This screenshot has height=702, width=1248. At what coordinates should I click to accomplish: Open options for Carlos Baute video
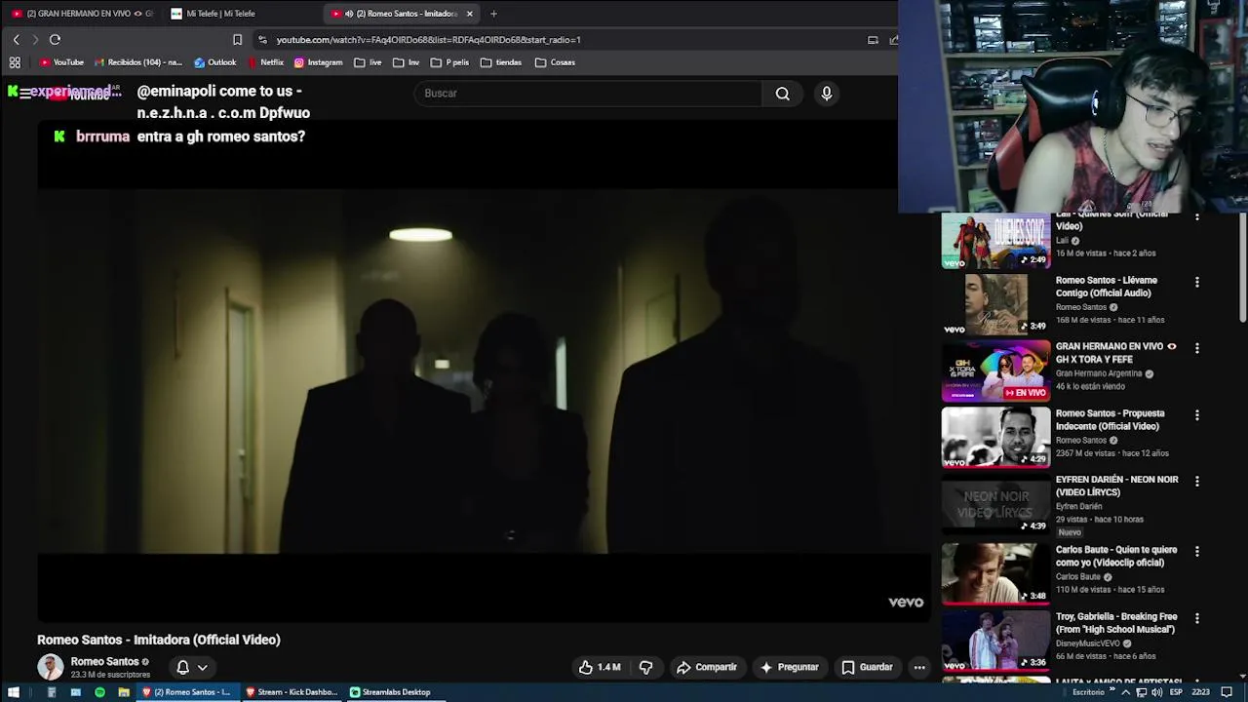[1196, 552]
